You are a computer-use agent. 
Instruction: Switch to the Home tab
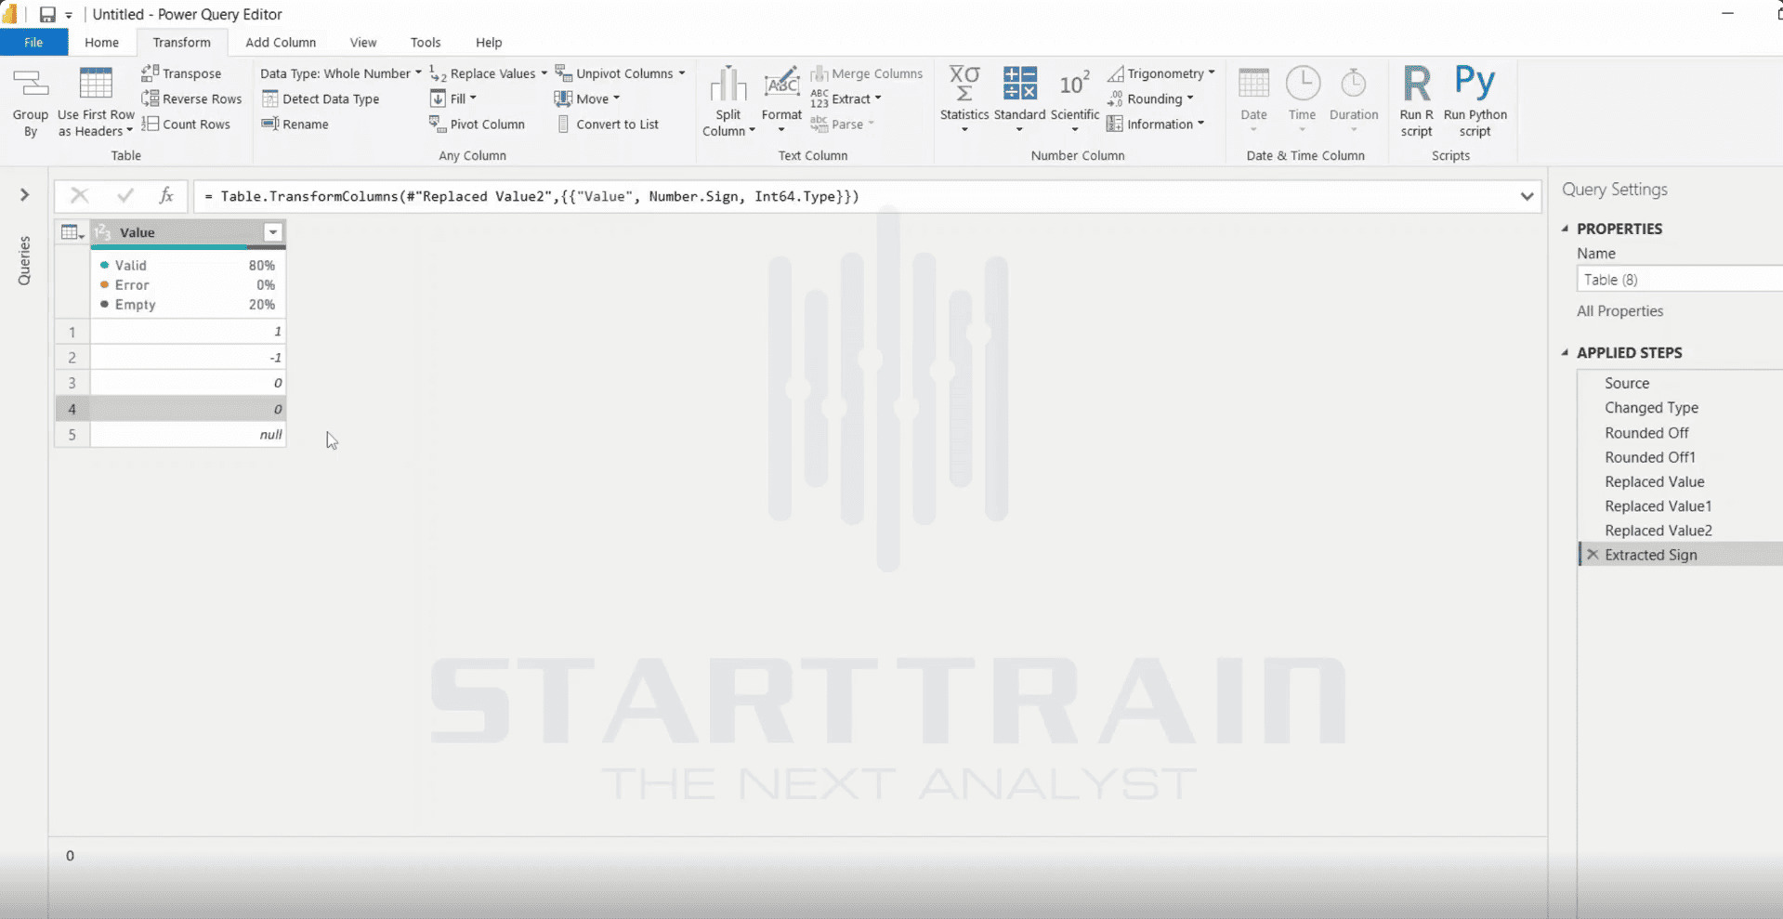tap(101, 43)
